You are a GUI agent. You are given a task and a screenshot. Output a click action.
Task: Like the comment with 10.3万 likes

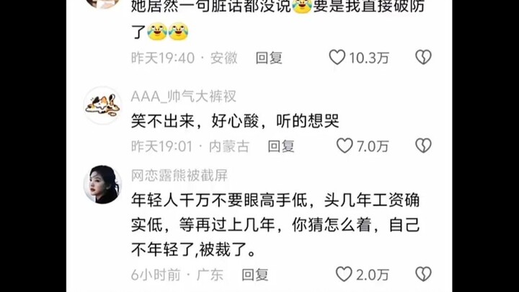337,57
